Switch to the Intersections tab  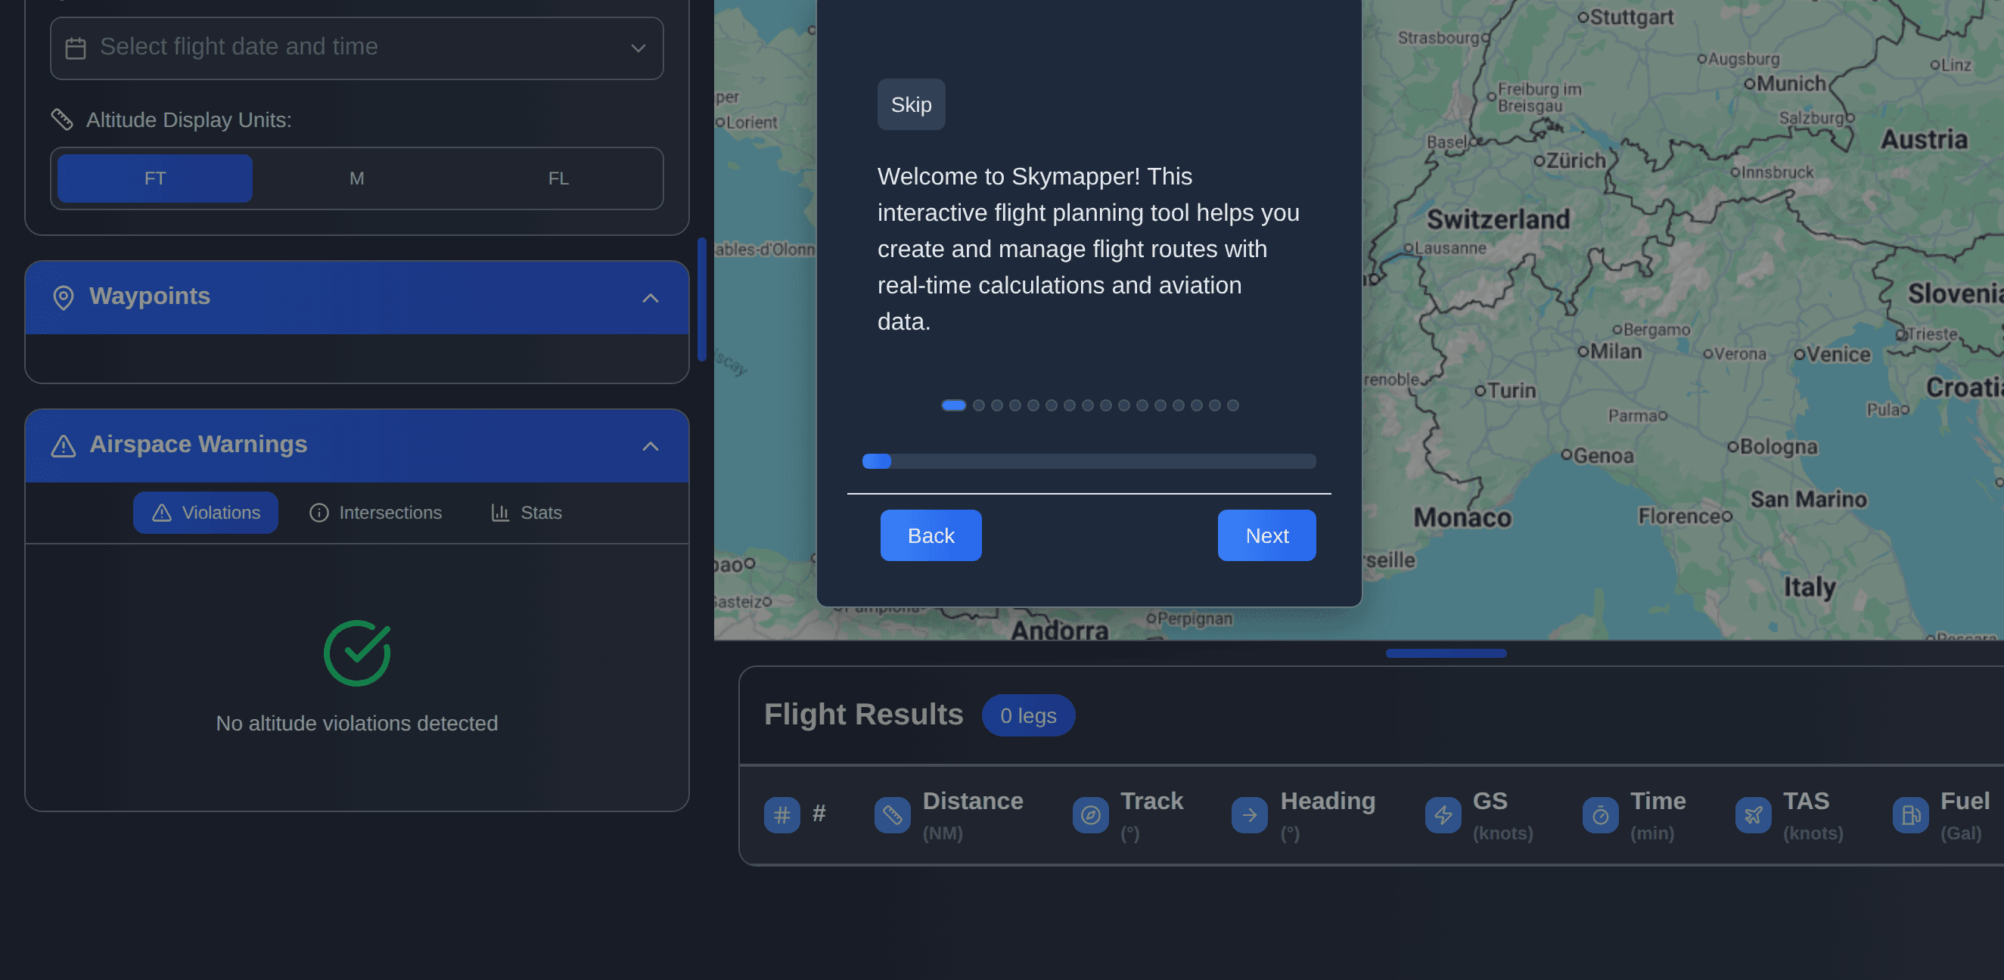(376, 513)
